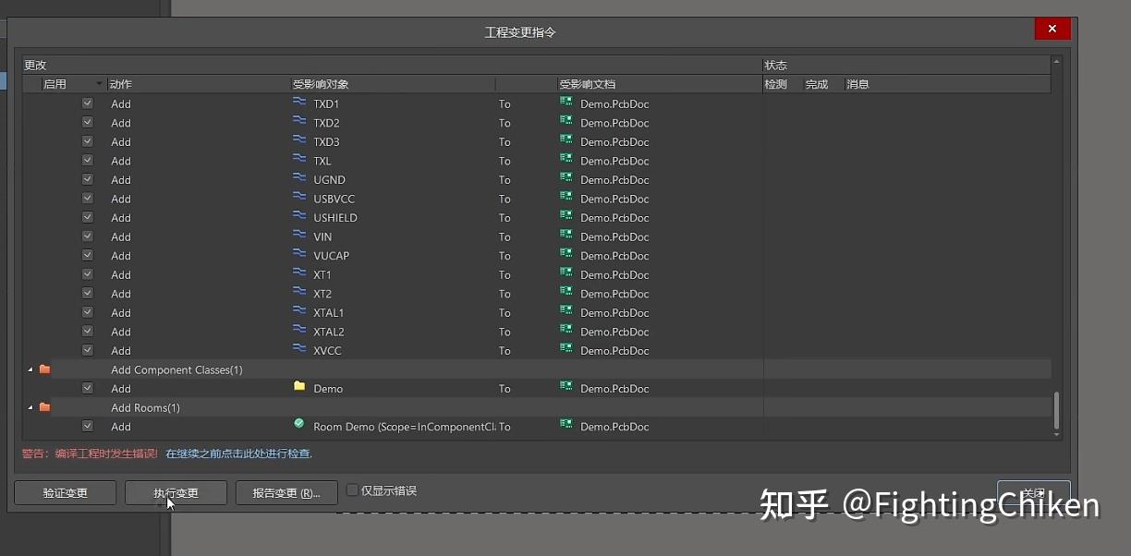
Task: Click the net icon beside VUCAP
Action: [299, 254]
